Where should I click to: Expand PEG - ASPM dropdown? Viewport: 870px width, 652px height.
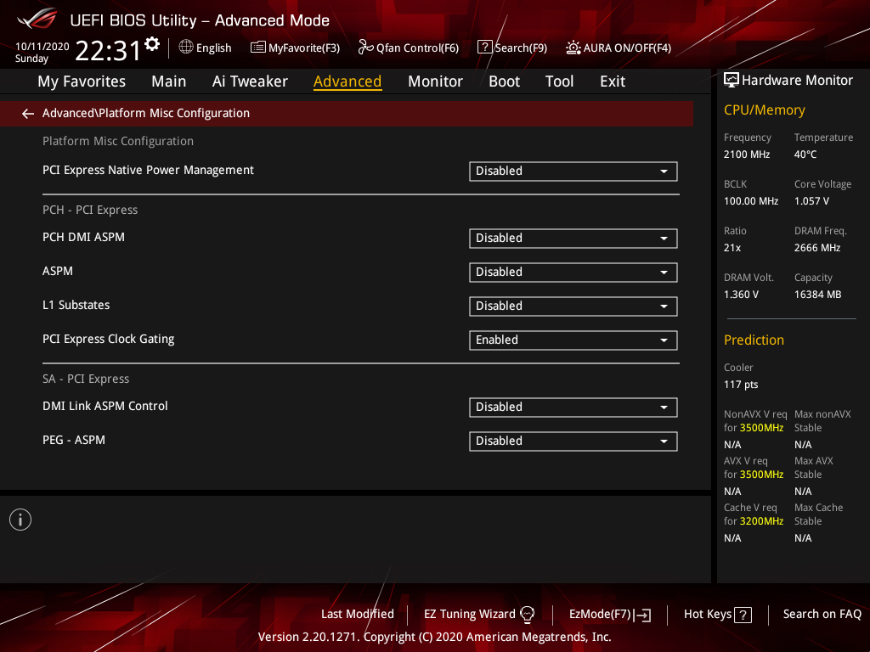[x=573, y=441]
